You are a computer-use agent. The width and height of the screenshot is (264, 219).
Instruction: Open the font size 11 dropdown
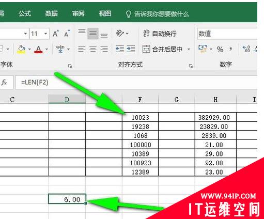tap(45, 34)
